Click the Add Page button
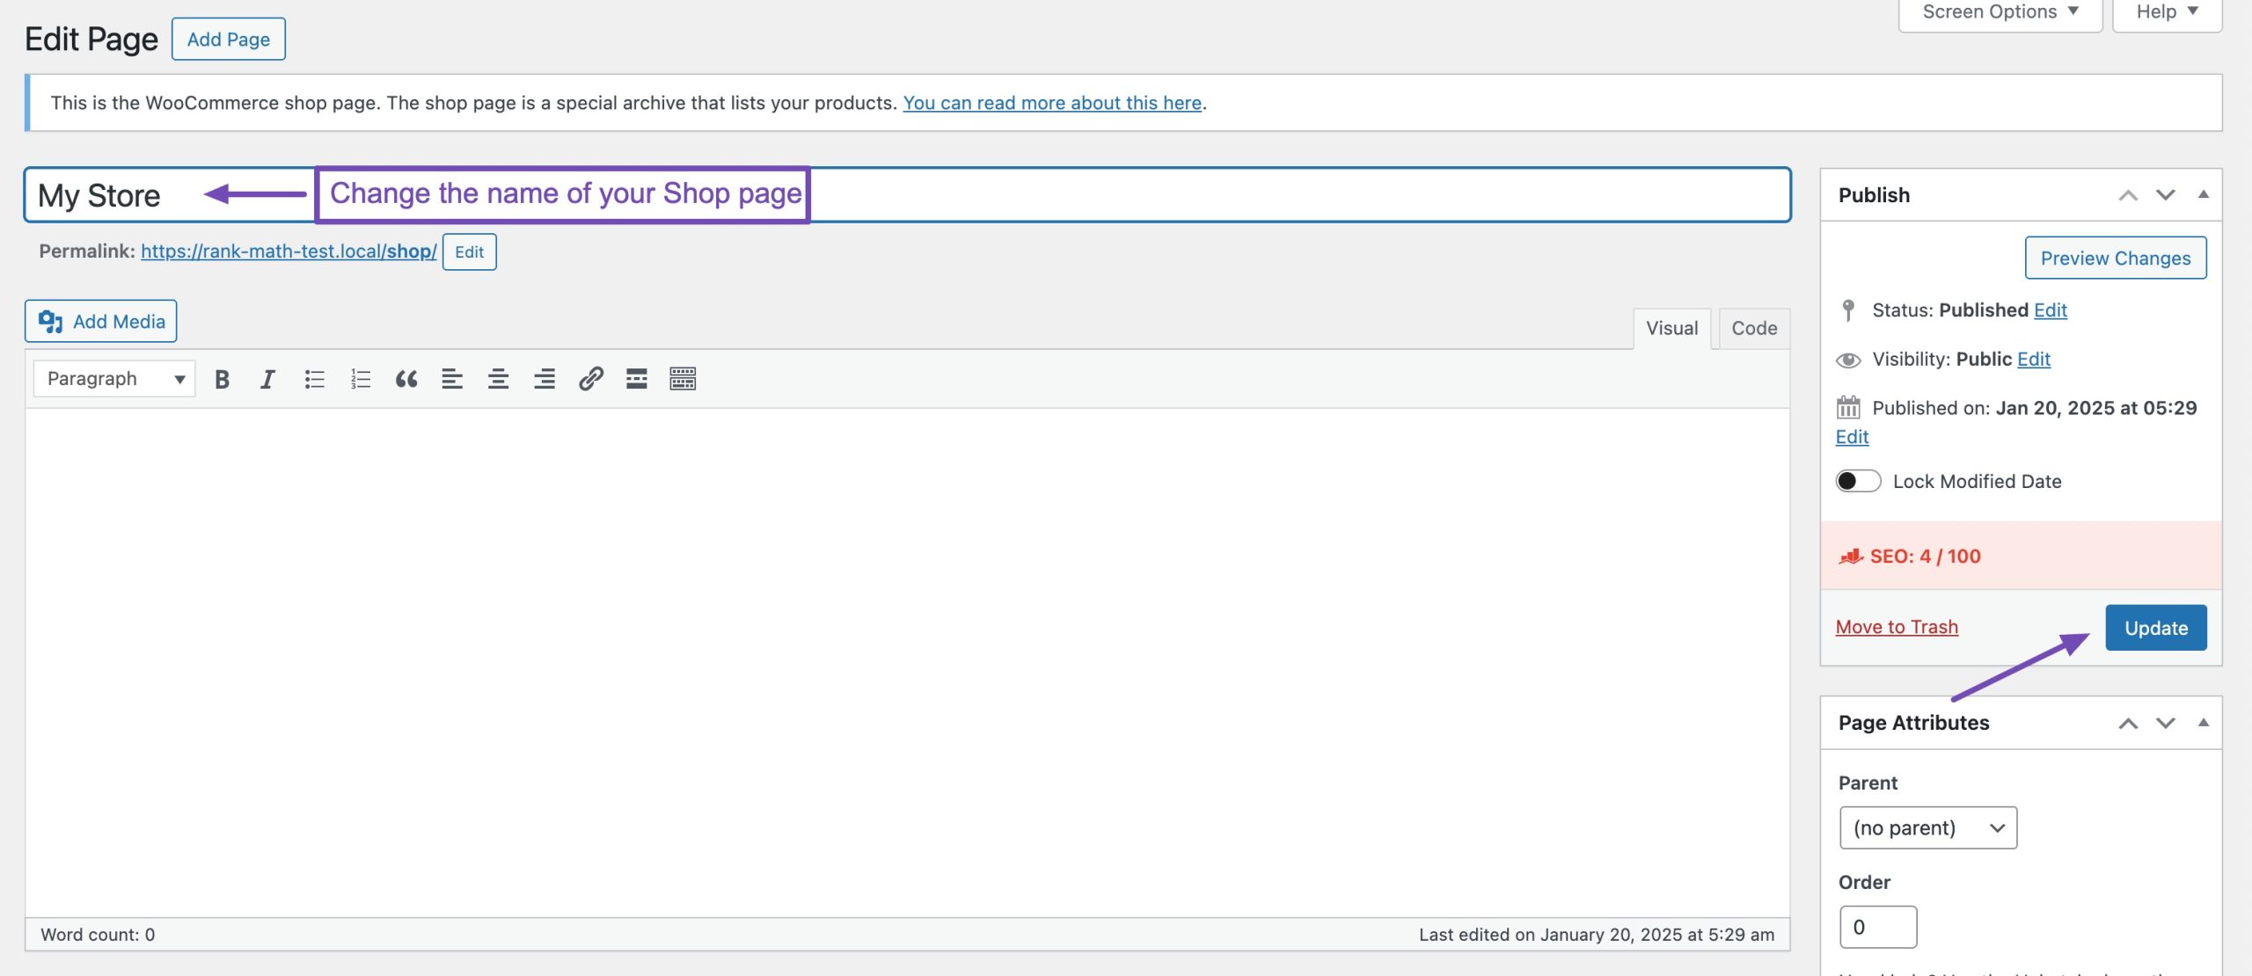This screenshot has height=976, width=2252. pyautogui.click(x=229, y=40)
